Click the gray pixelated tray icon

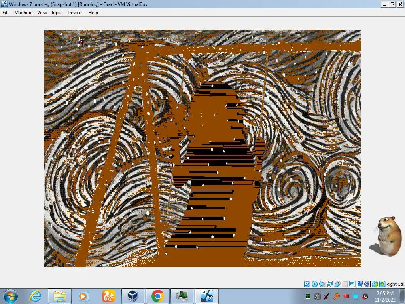[318, 296]
